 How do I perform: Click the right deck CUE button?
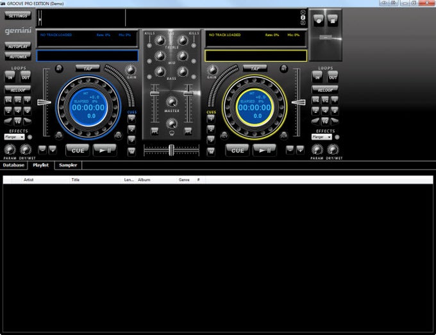pos(237,151)
